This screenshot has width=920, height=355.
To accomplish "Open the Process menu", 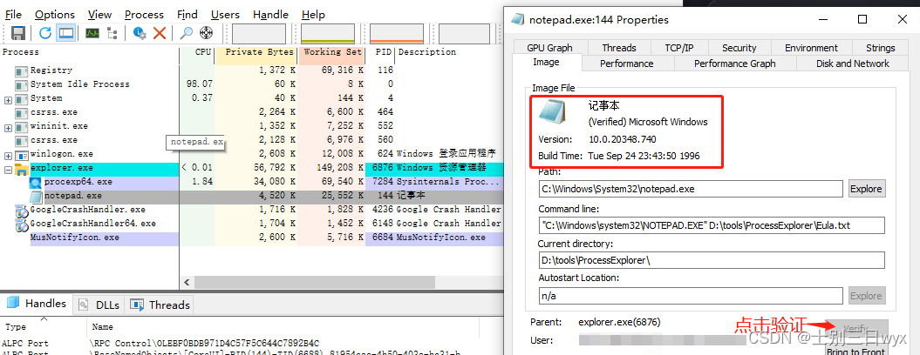I will click(x=145, y=15).
